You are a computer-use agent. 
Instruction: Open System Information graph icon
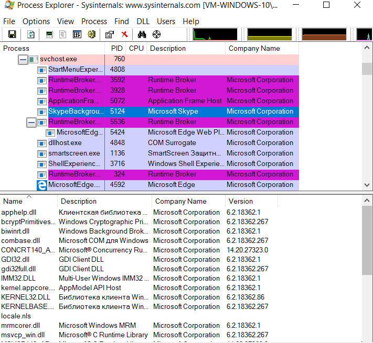[49, 35]
